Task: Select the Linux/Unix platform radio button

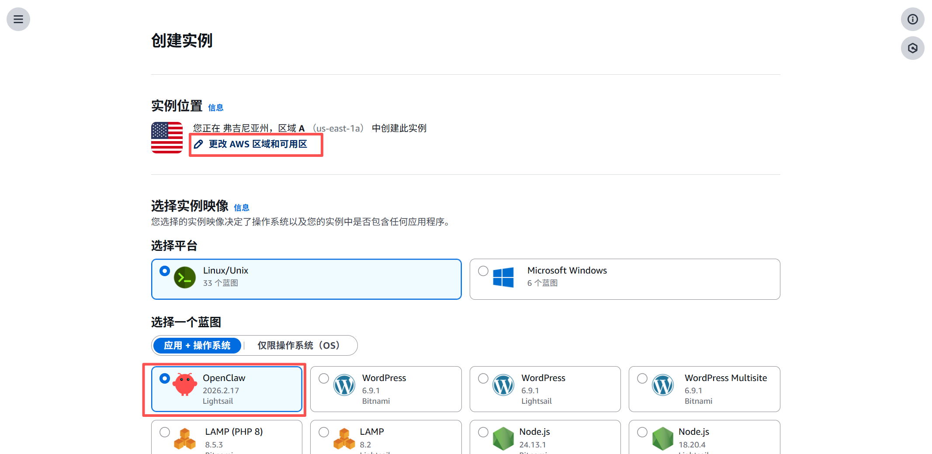Action: [165, 271]
